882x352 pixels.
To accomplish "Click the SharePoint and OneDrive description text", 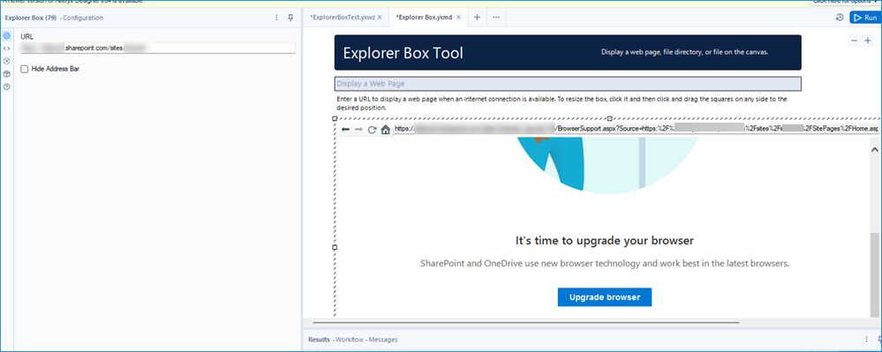I will [605, 263].
